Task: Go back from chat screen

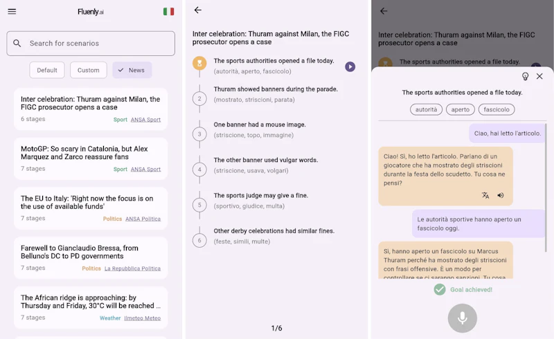Action: pyautogui.click(x=384, y=11)
